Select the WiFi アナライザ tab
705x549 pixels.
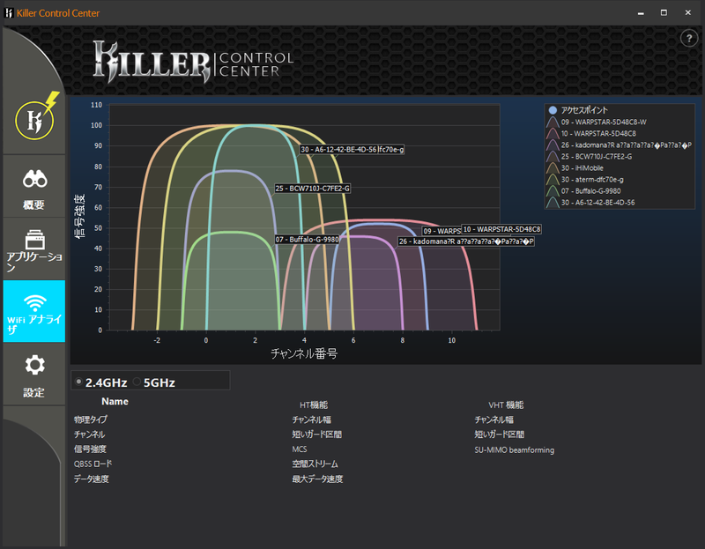pos(34,311)
